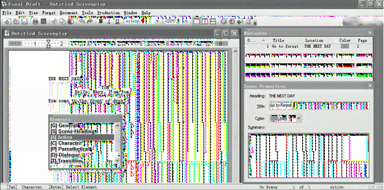Click the Title input field in Scene Properties
The width and height of the screenshot is (384, 190).
pos(319,105)
